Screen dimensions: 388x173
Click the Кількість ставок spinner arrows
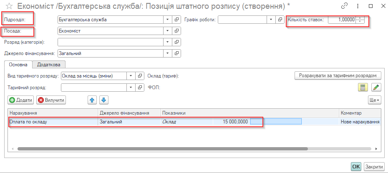pyautogui.click(x=360, y=20)
